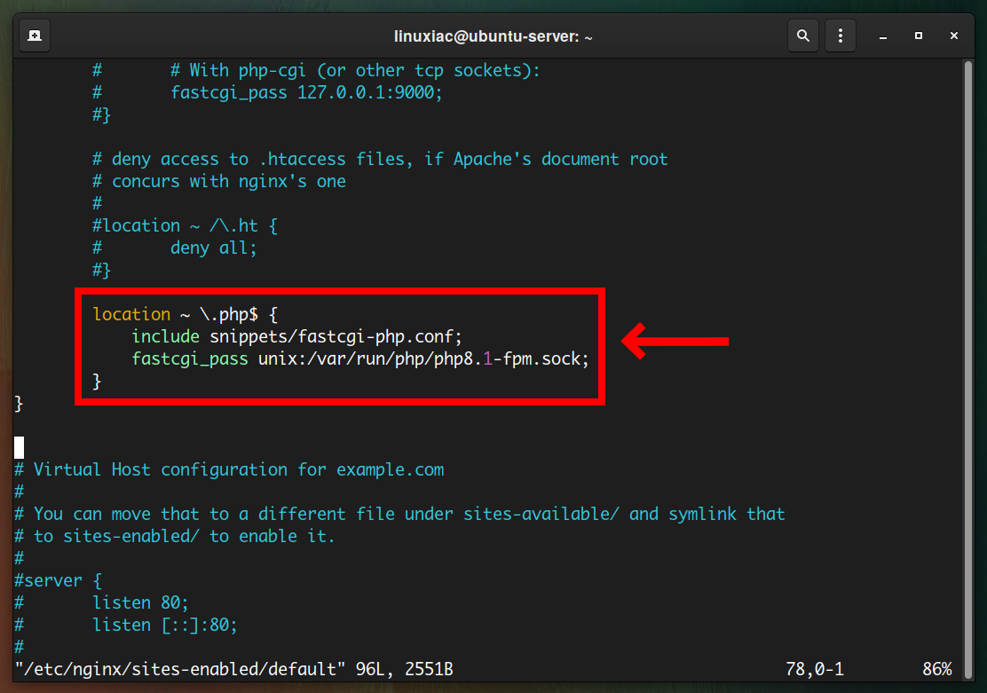Minimize the terminal window
The width and height of the screenshot is (987, 693).
coord(883,35)
